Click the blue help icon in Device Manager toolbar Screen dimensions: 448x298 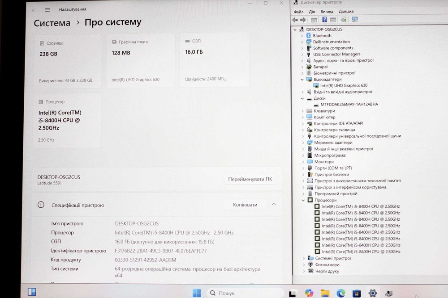pos(324,19)
